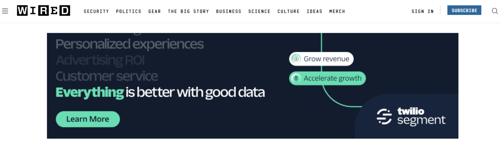Open The Big Story section
The width and height of the screenshot is (500, 144).
tap(188, 11)
